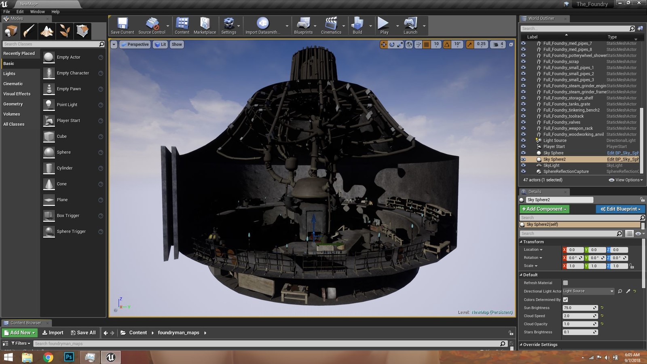
Task: Open the Marketplace toolbar icon
Action: click(205, 23)
